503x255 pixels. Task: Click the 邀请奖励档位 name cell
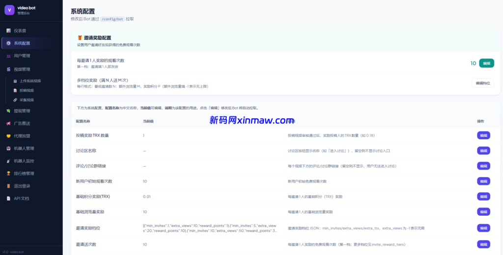tap(88, 228)
